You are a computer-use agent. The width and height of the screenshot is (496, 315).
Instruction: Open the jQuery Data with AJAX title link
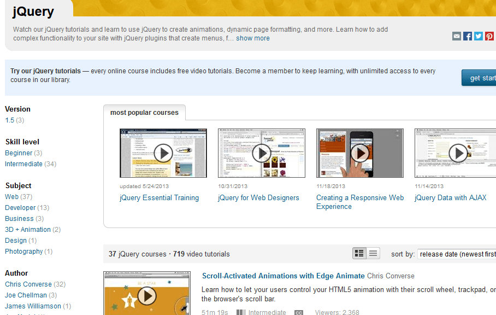pyautogui.click(x=451, y=198)
